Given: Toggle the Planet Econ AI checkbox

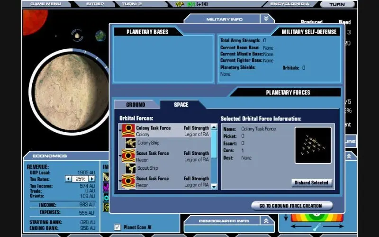Looking at the screenshot, I should tap(117, 227).
